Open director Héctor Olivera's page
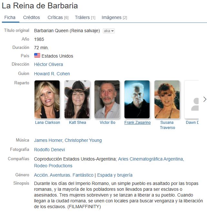 48,64
